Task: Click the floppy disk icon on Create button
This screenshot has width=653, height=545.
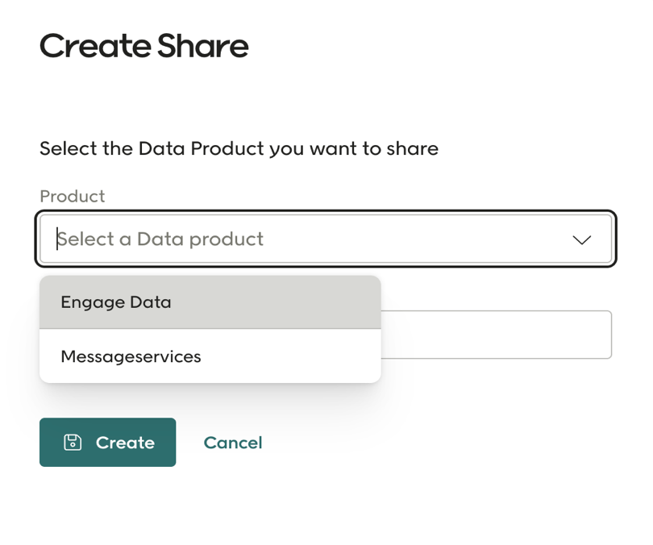Action: 73,442
